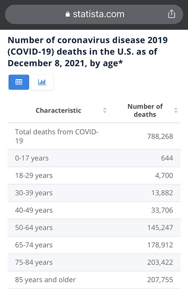This screenshot has height=294, width=188.
Task: Click the Characteristic column header
Action: 59,110
